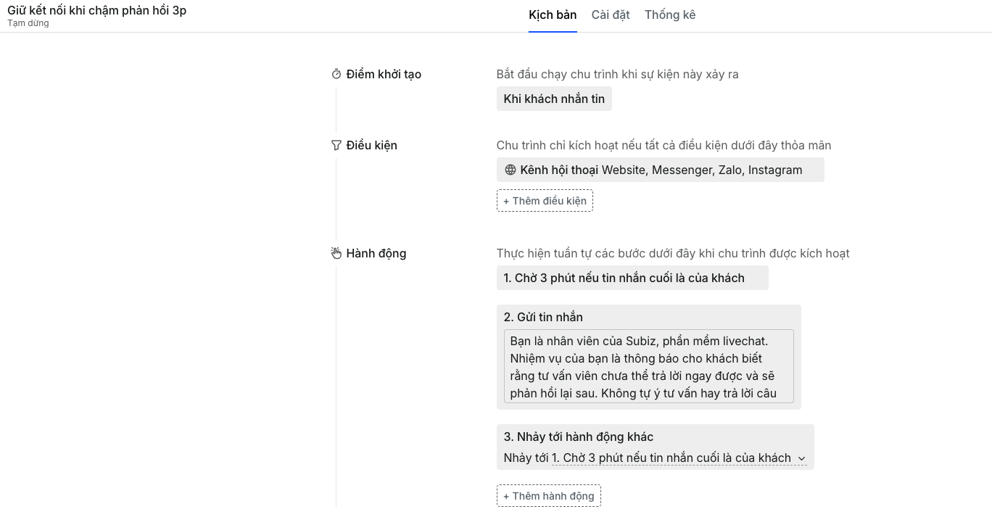Go to the Thống kê tab
The height and width of the screenshot is (525, 992).
coord(670,15)
